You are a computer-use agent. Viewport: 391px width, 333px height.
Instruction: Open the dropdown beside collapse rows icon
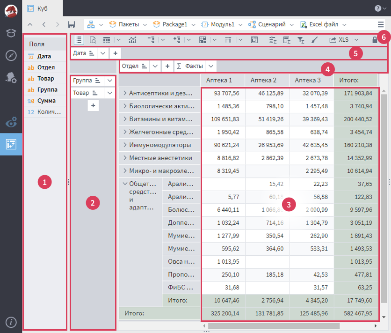tap(163, 40)
